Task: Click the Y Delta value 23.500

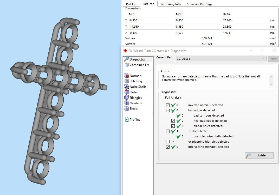Action: pyautogui.click(x=227, y=27)
